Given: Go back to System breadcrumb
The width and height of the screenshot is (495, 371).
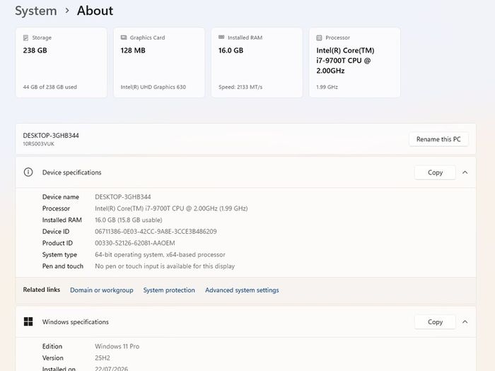Looking at the screenshot, I should pos(36,11).
